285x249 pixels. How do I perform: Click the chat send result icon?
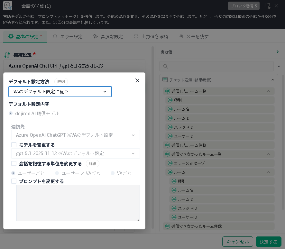point(165,80)
